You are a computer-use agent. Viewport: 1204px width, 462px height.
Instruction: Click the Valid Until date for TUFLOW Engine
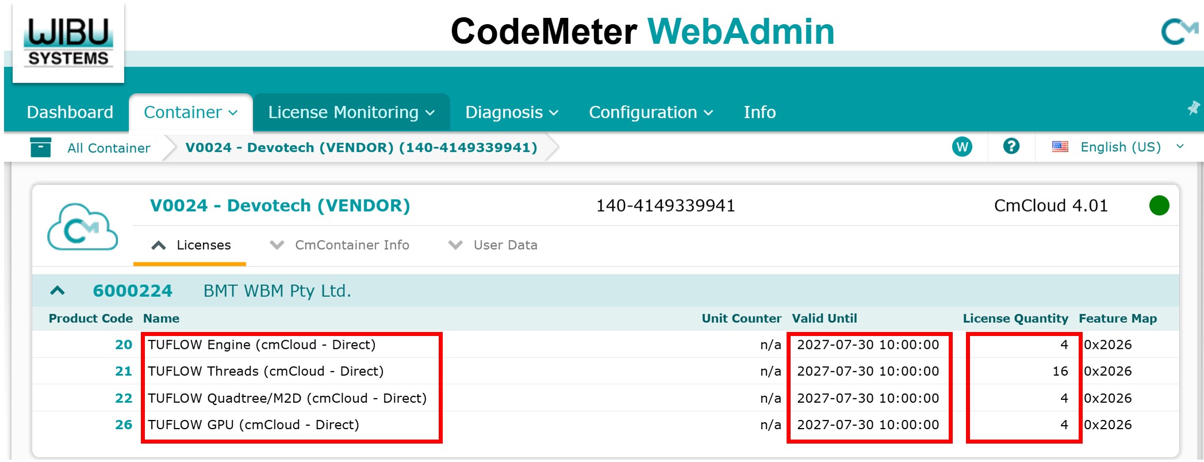pyautogui.click(x=868, y=345)
